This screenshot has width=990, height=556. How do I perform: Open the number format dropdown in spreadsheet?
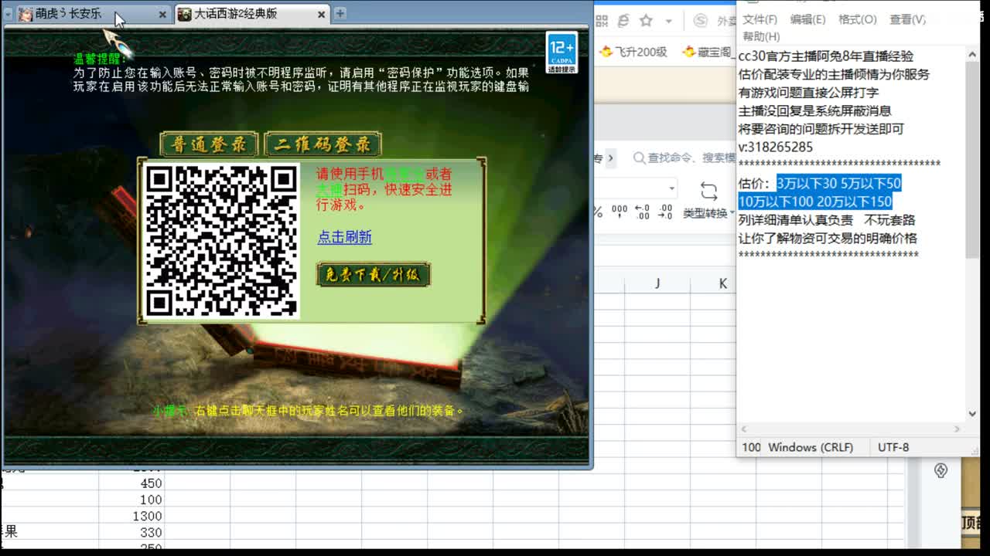671,188
